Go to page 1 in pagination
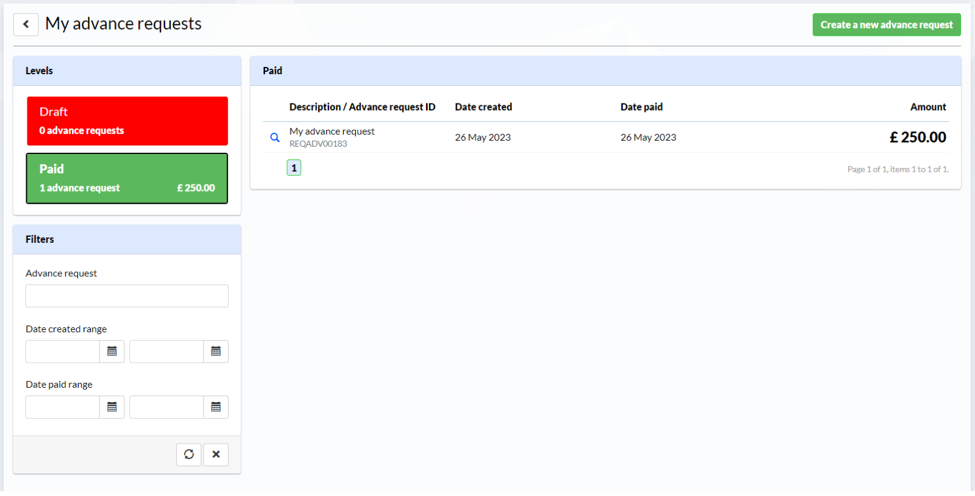The height and width of the screenshot is (496, 975). (294, 168)
